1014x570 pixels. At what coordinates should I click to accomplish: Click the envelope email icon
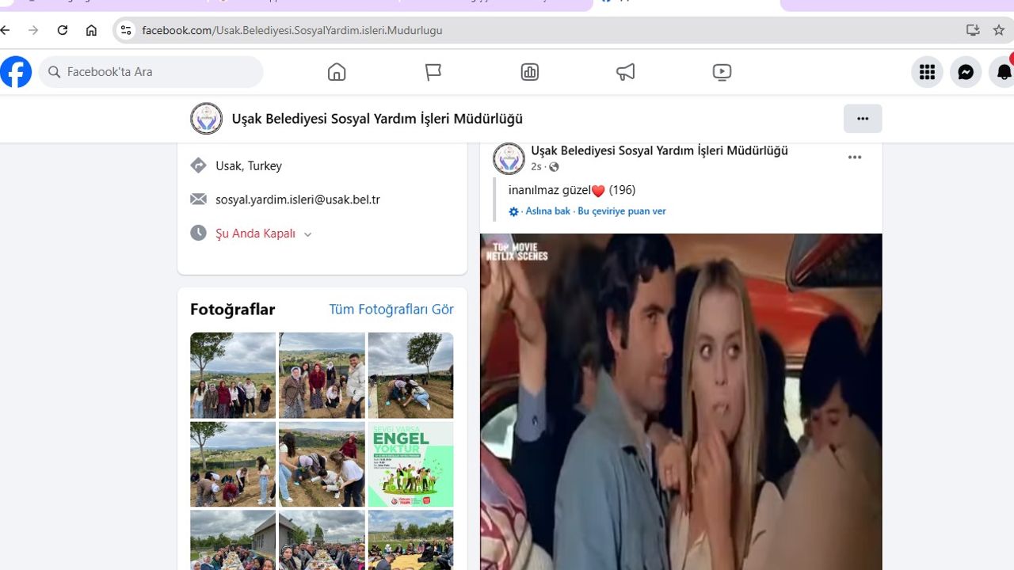click(x=198, y=199)
